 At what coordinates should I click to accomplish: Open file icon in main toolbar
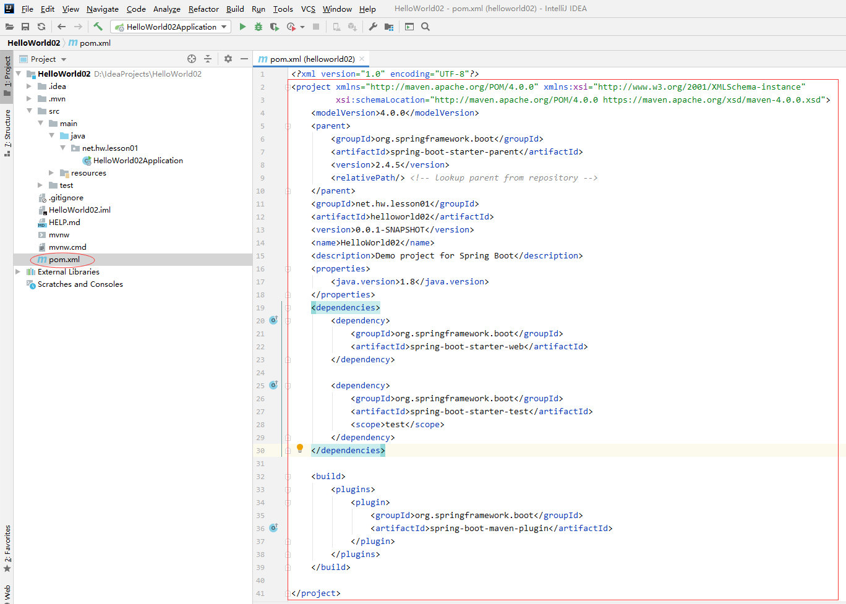point(9,27)
